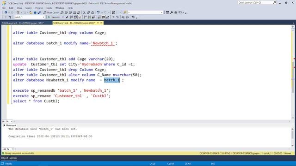Click the 'Newbtch_1' string with red underline
The width and height of the screenshot is (296, 166).
point(103,43)
